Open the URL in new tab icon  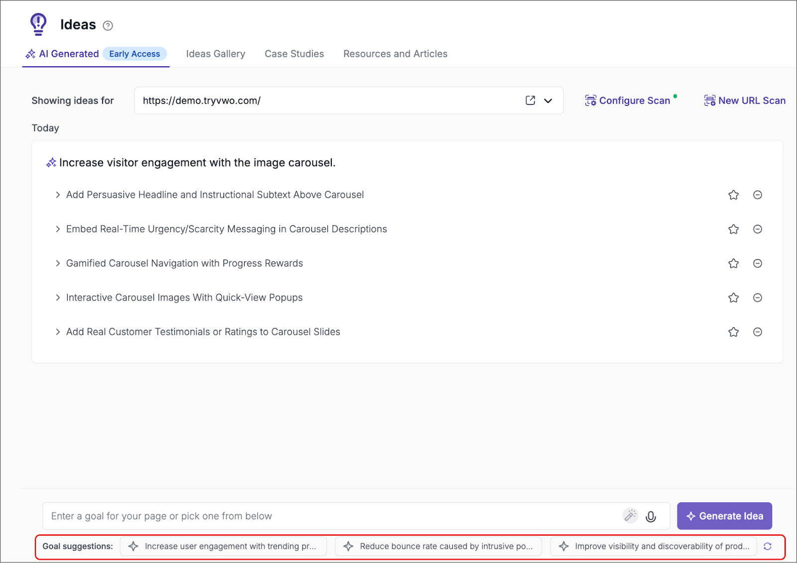531,100
